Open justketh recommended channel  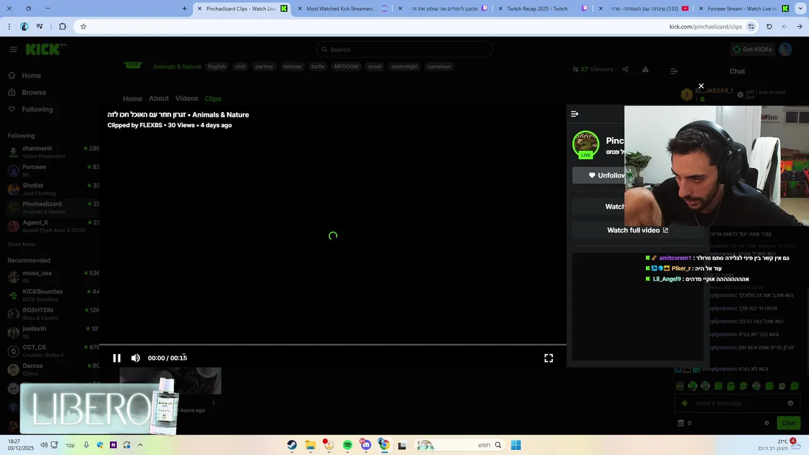pyautogui.click(x=52, y=332)
